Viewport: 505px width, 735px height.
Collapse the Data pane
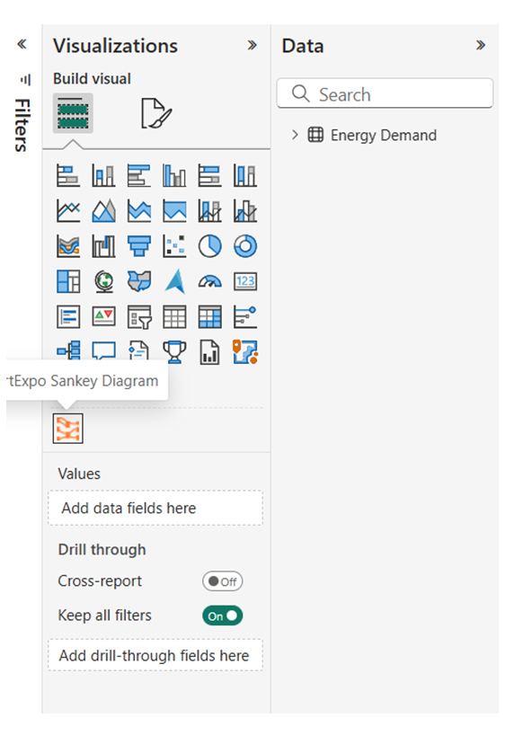pyautogui.click(x=481, y=46)
